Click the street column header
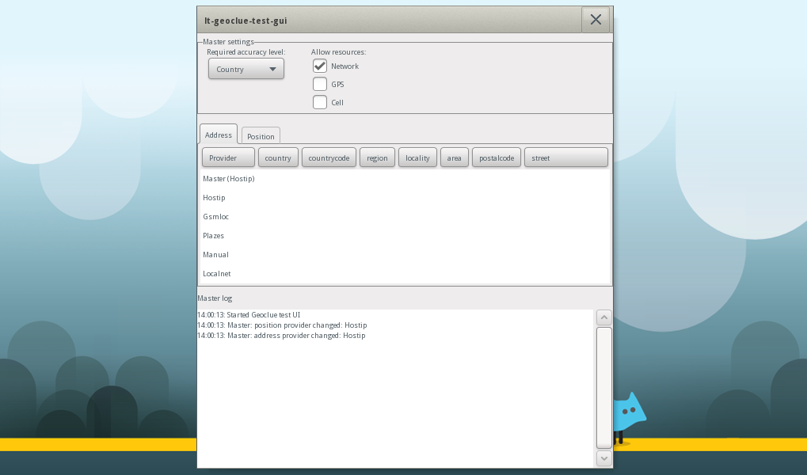This screenshot has width=807, height=475. point(566,158)
